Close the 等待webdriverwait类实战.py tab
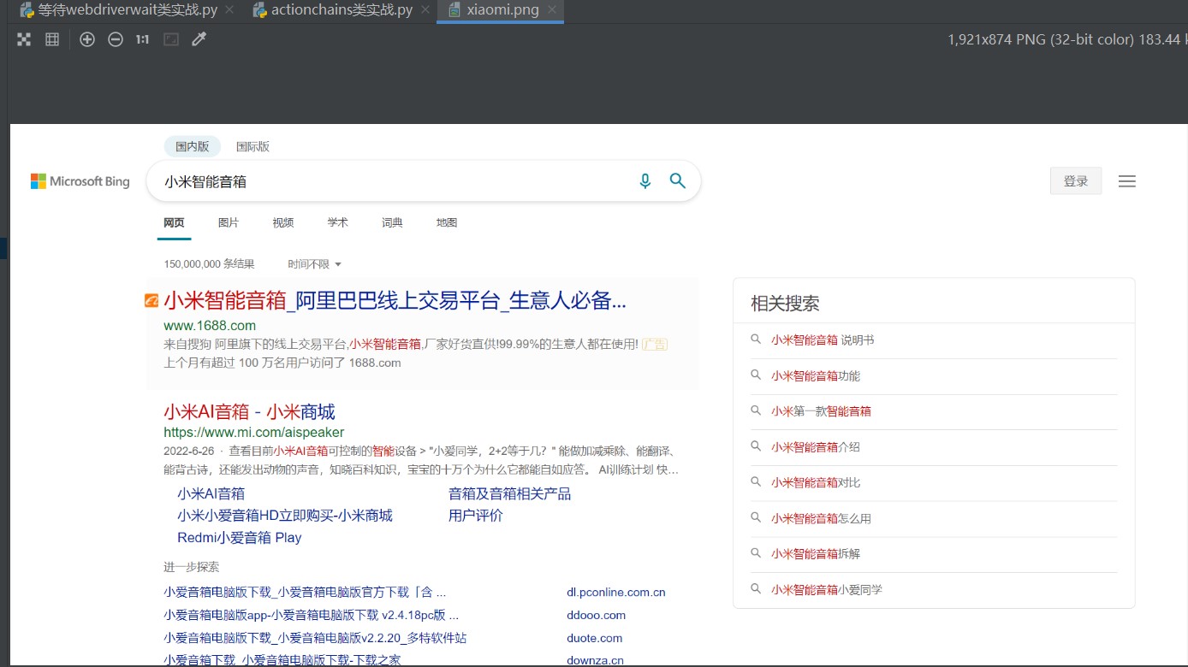The height and width of the screenshot is (667, 1188). [x=229, y=10]
